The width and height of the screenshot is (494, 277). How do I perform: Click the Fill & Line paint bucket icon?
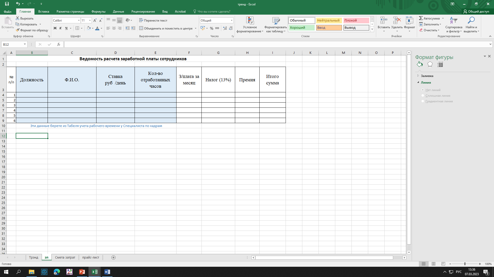[x=420, y=64]
